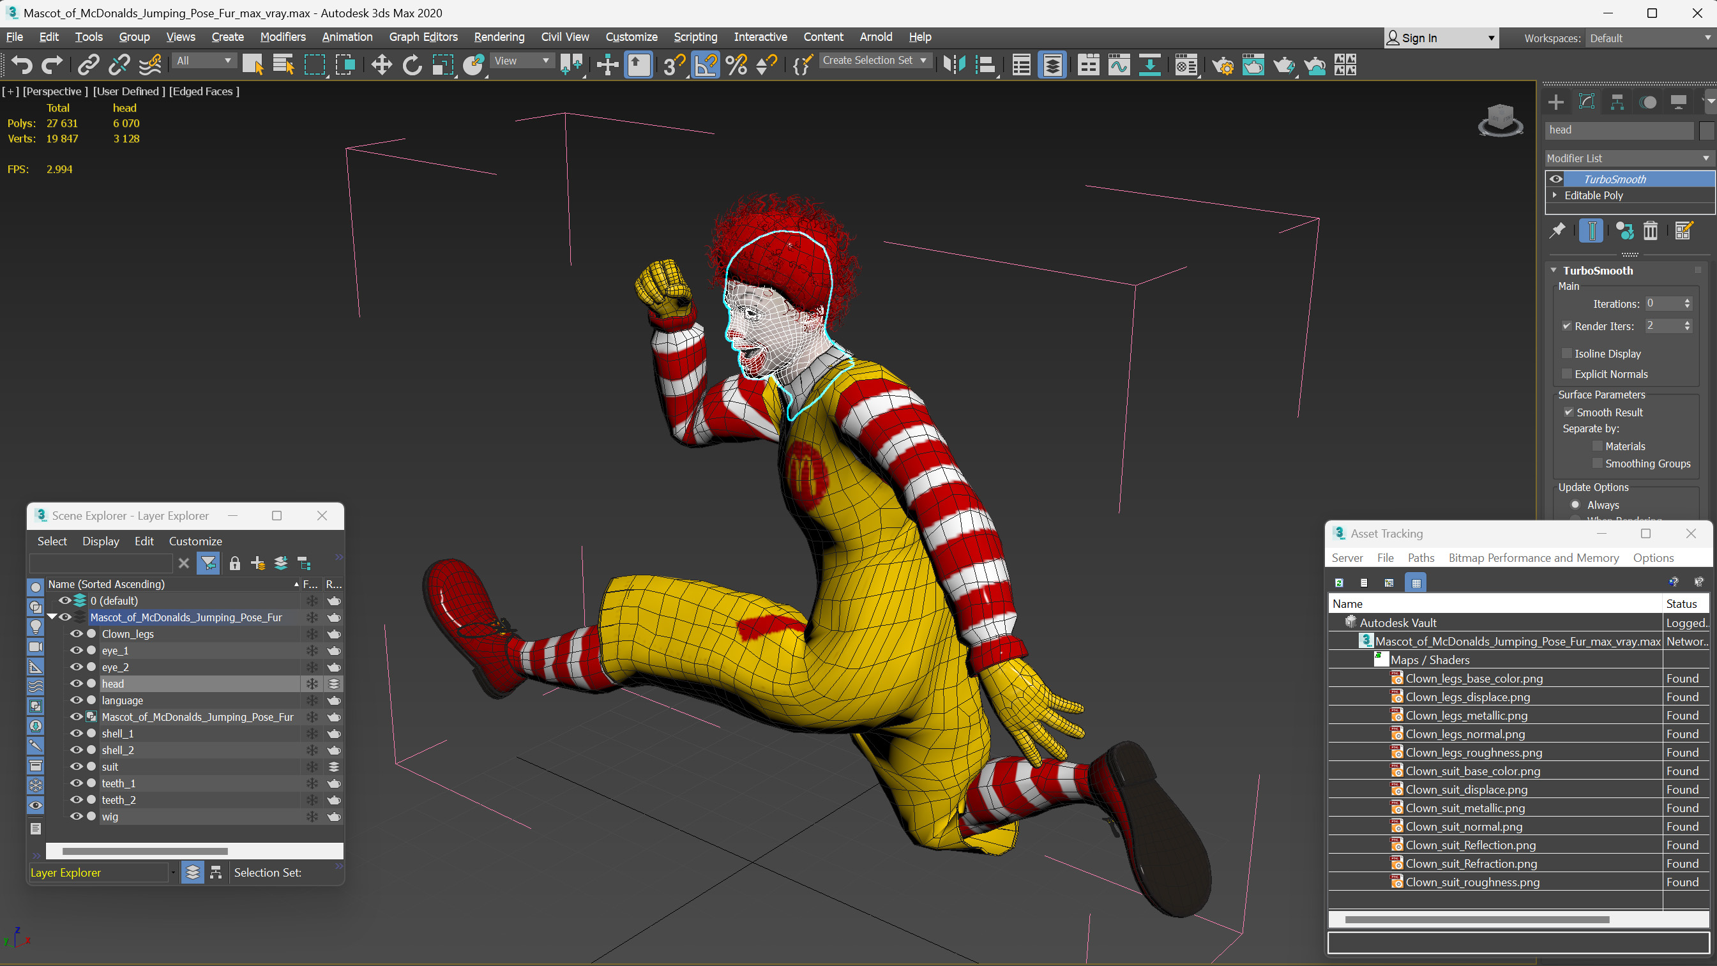This screenshot has width=1717, height=966.
Task: Select the Always update radio button
Action: click(x=1575, y=504)
